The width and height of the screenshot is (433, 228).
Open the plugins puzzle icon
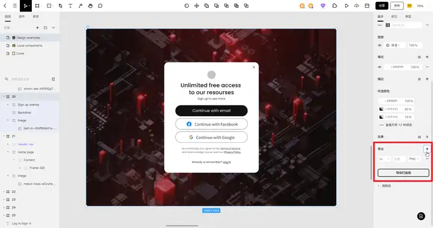click(335, 6)
